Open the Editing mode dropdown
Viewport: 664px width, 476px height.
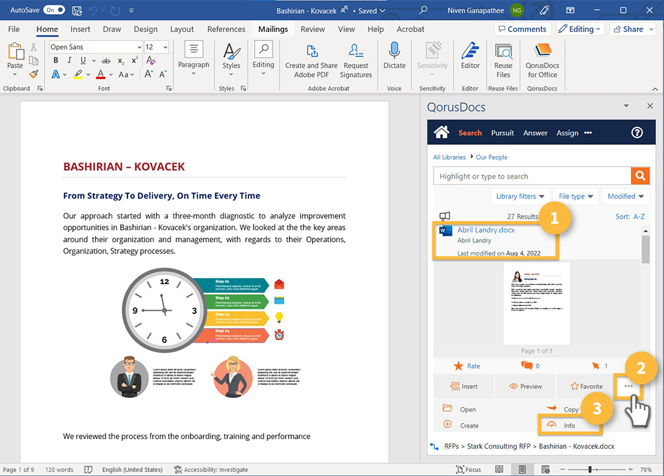(580, 29)
